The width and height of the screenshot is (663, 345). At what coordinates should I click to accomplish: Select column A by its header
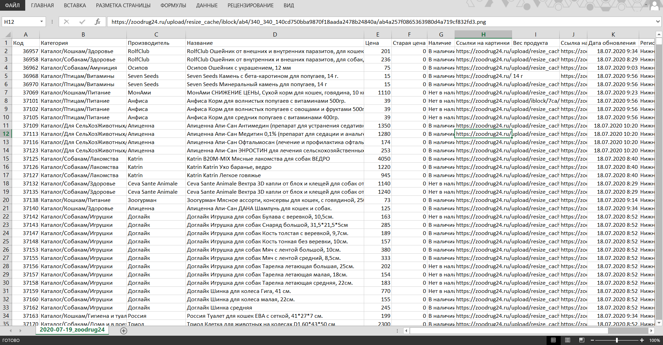pos(26,34)
